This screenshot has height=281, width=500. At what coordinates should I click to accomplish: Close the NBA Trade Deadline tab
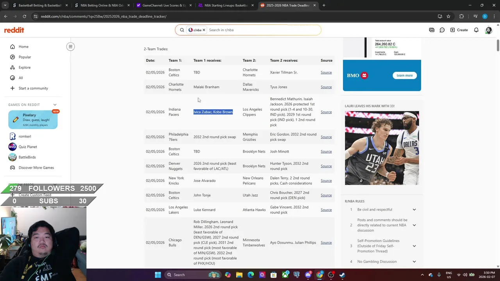coord(314,5)
